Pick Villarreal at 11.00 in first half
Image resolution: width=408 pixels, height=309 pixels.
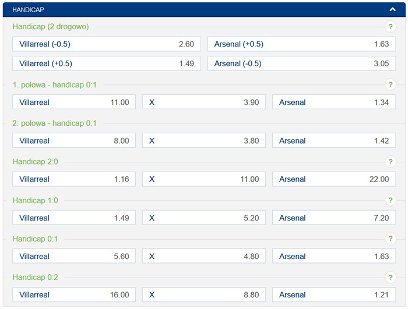(74, 102)
